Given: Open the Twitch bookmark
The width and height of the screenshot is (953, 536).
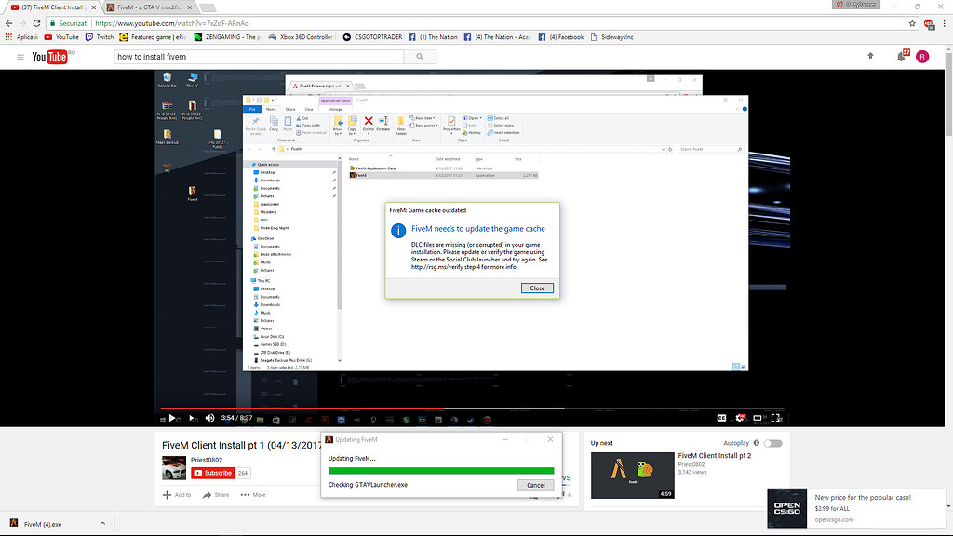Looking at the screenshot, I should coord(100,37).
